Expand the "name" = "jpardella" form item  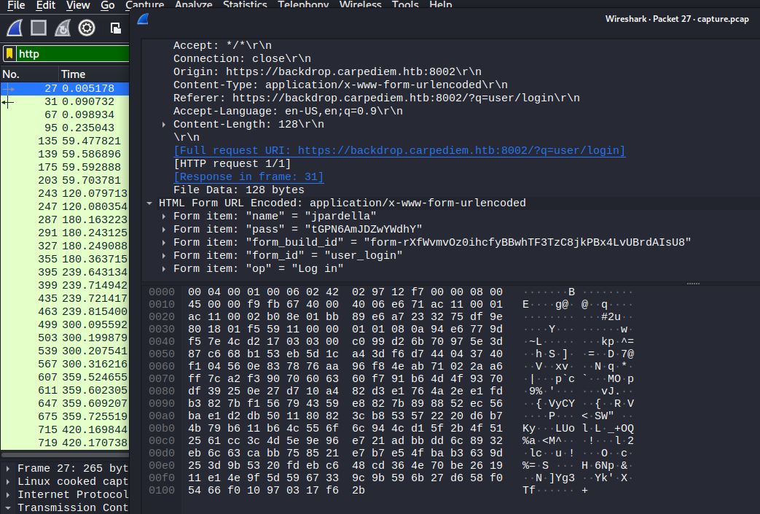tap(164, 217)
